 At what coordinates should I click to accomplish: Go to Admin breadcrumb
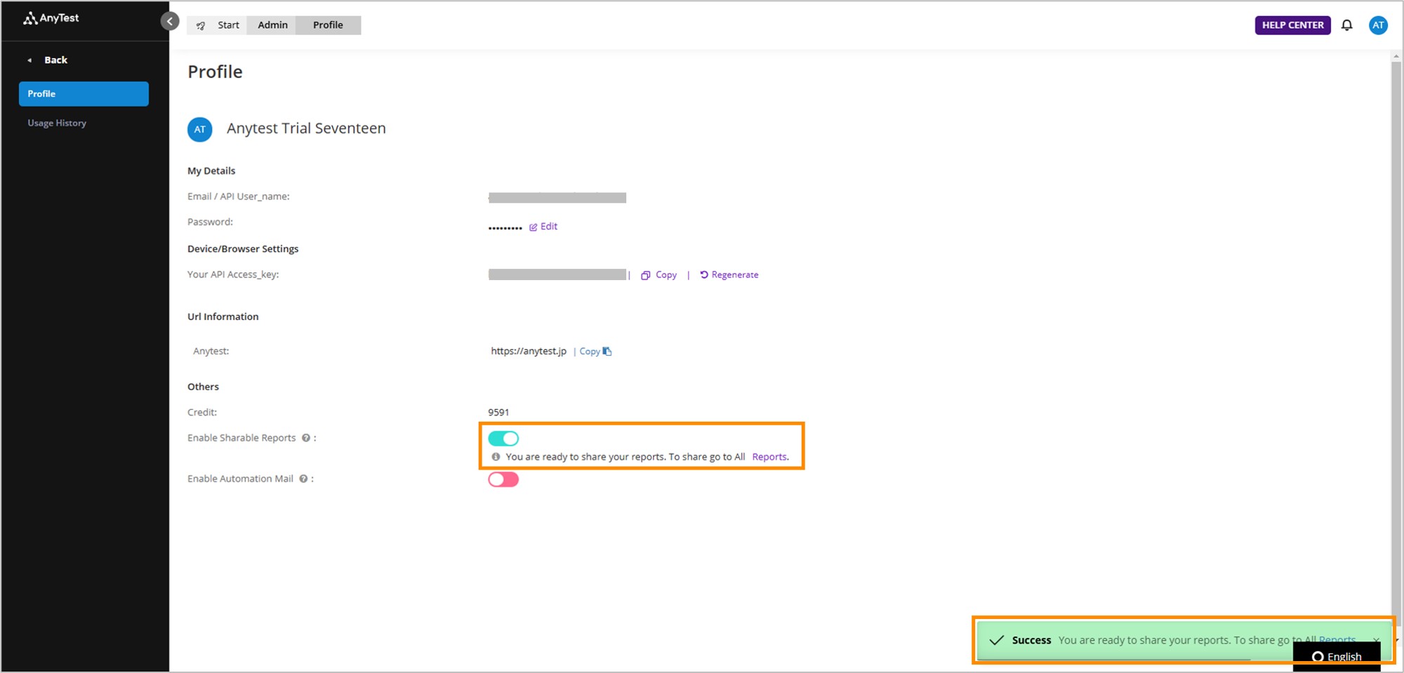point(272,25)
